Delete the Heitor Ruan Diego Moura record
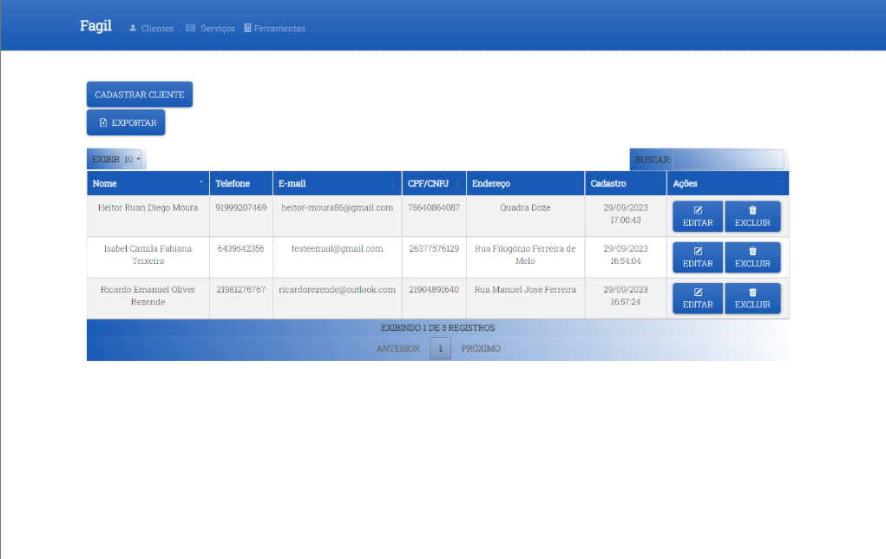Image resolution: width=886 pixels, height=559 pixels. [752, 217]
